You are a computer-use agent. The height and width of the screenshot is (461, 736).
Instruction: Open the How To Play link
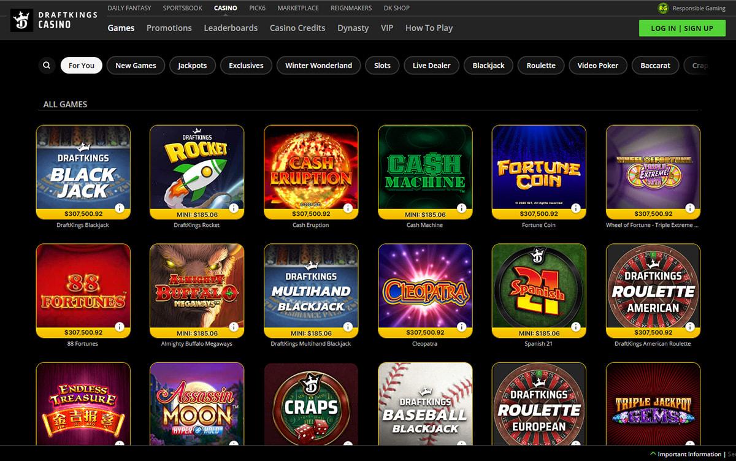[x=429, y=28]
